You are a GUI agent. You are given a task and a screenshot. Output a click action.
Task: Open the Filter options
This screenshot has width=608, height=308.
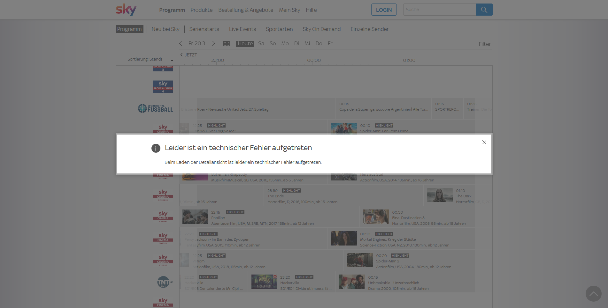pyautogui.click(x=484, y=44)
